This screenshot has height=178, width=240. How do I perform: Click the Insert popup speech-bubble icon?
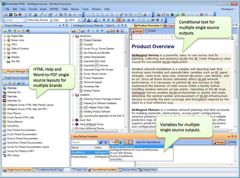tap(163, 15)
